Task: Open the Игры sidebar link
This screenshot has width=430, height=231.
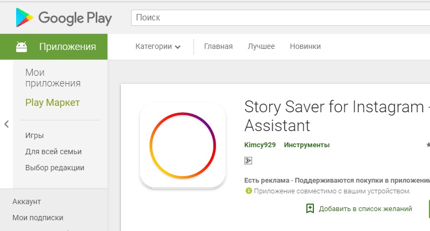Action: click(x=34, y=135)
